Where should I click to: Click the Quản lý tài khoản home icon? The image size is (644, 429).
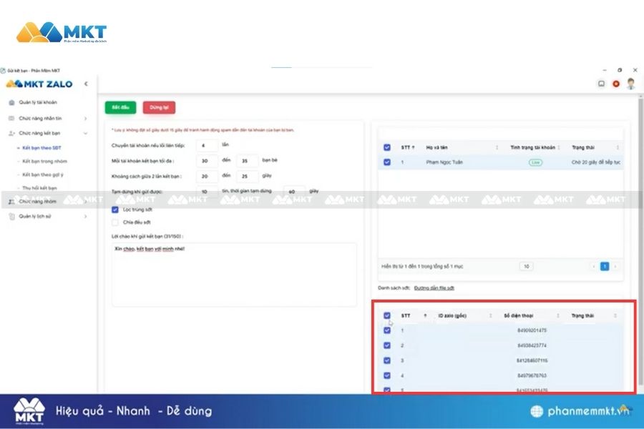pyautogui.click(x=11, y=102)
